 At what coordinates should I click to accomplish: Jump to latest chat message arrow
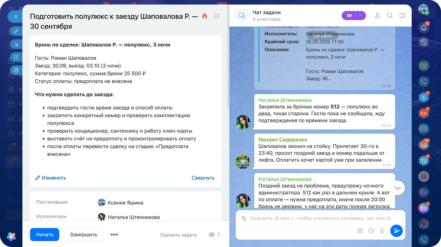[397, 188]
